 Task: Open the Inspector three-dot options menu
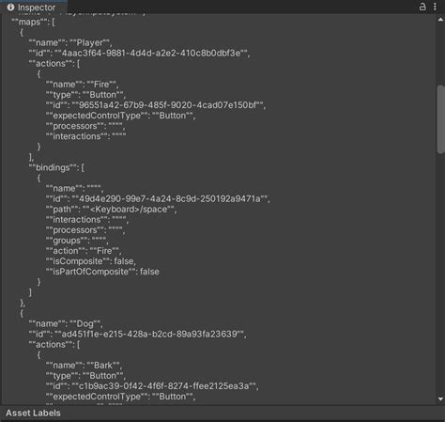[x=435, y=7]
